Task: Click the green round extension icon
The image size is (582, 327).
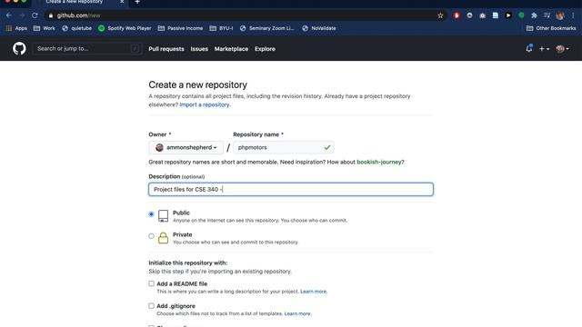Action: pos(521,15)
